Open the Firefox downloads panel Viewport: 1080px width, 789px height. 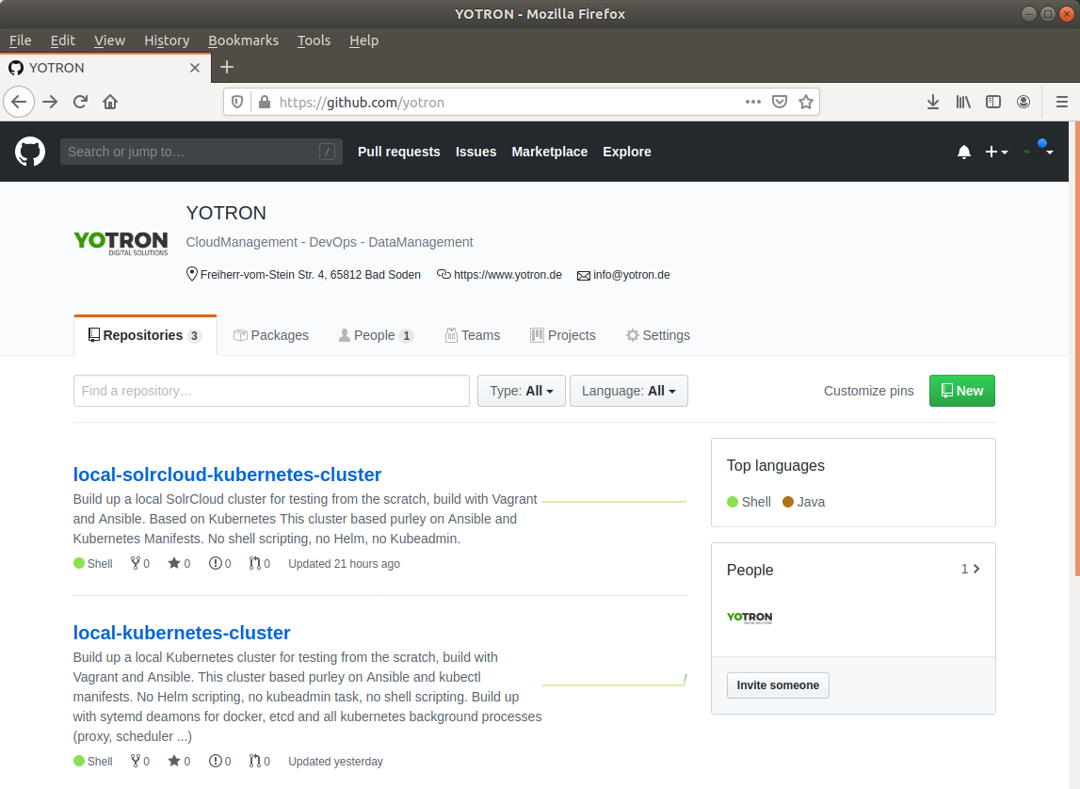pos(932,102)
